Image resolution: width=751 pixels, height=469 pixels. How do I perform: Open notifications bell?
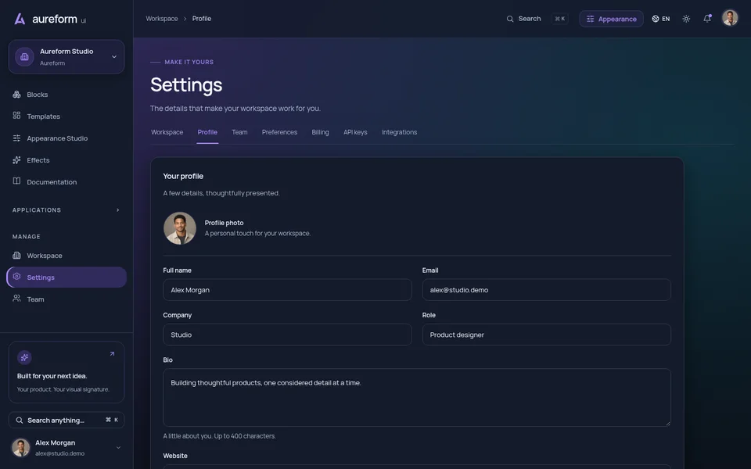[707, 19]
